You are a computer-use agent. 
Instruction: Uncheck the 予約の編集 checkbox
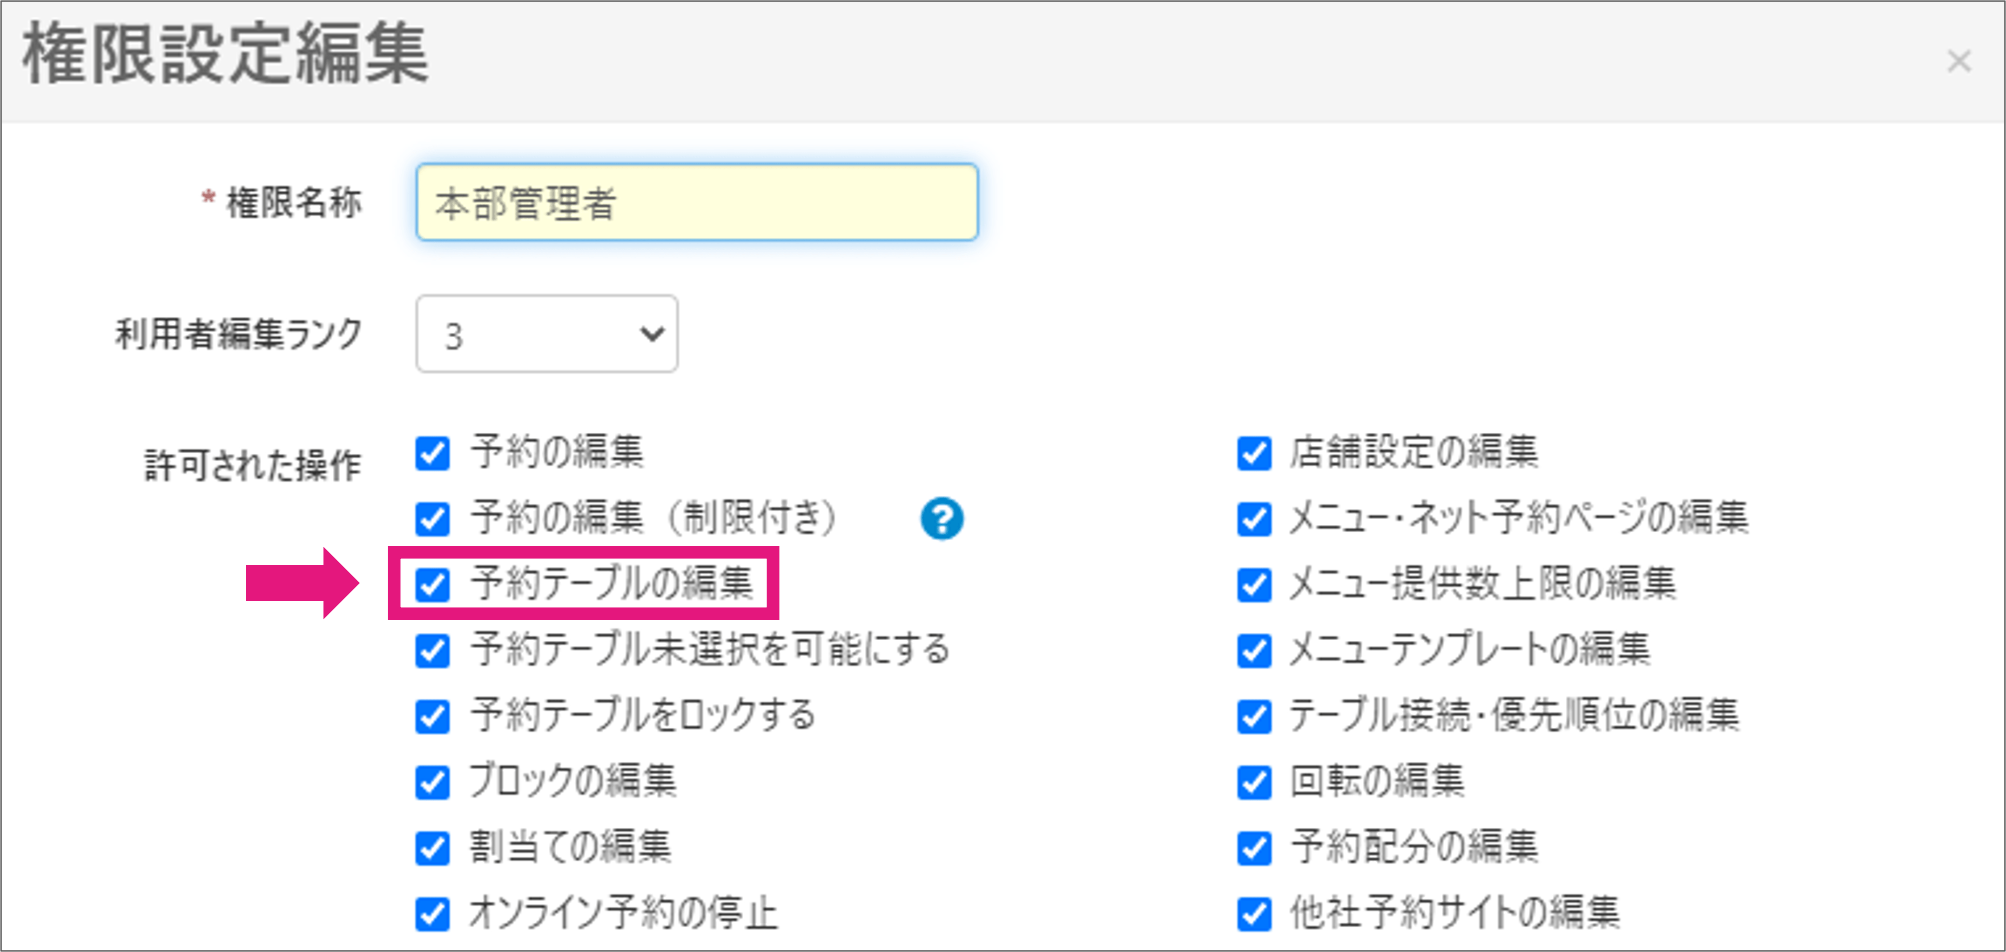coord(432,453)
